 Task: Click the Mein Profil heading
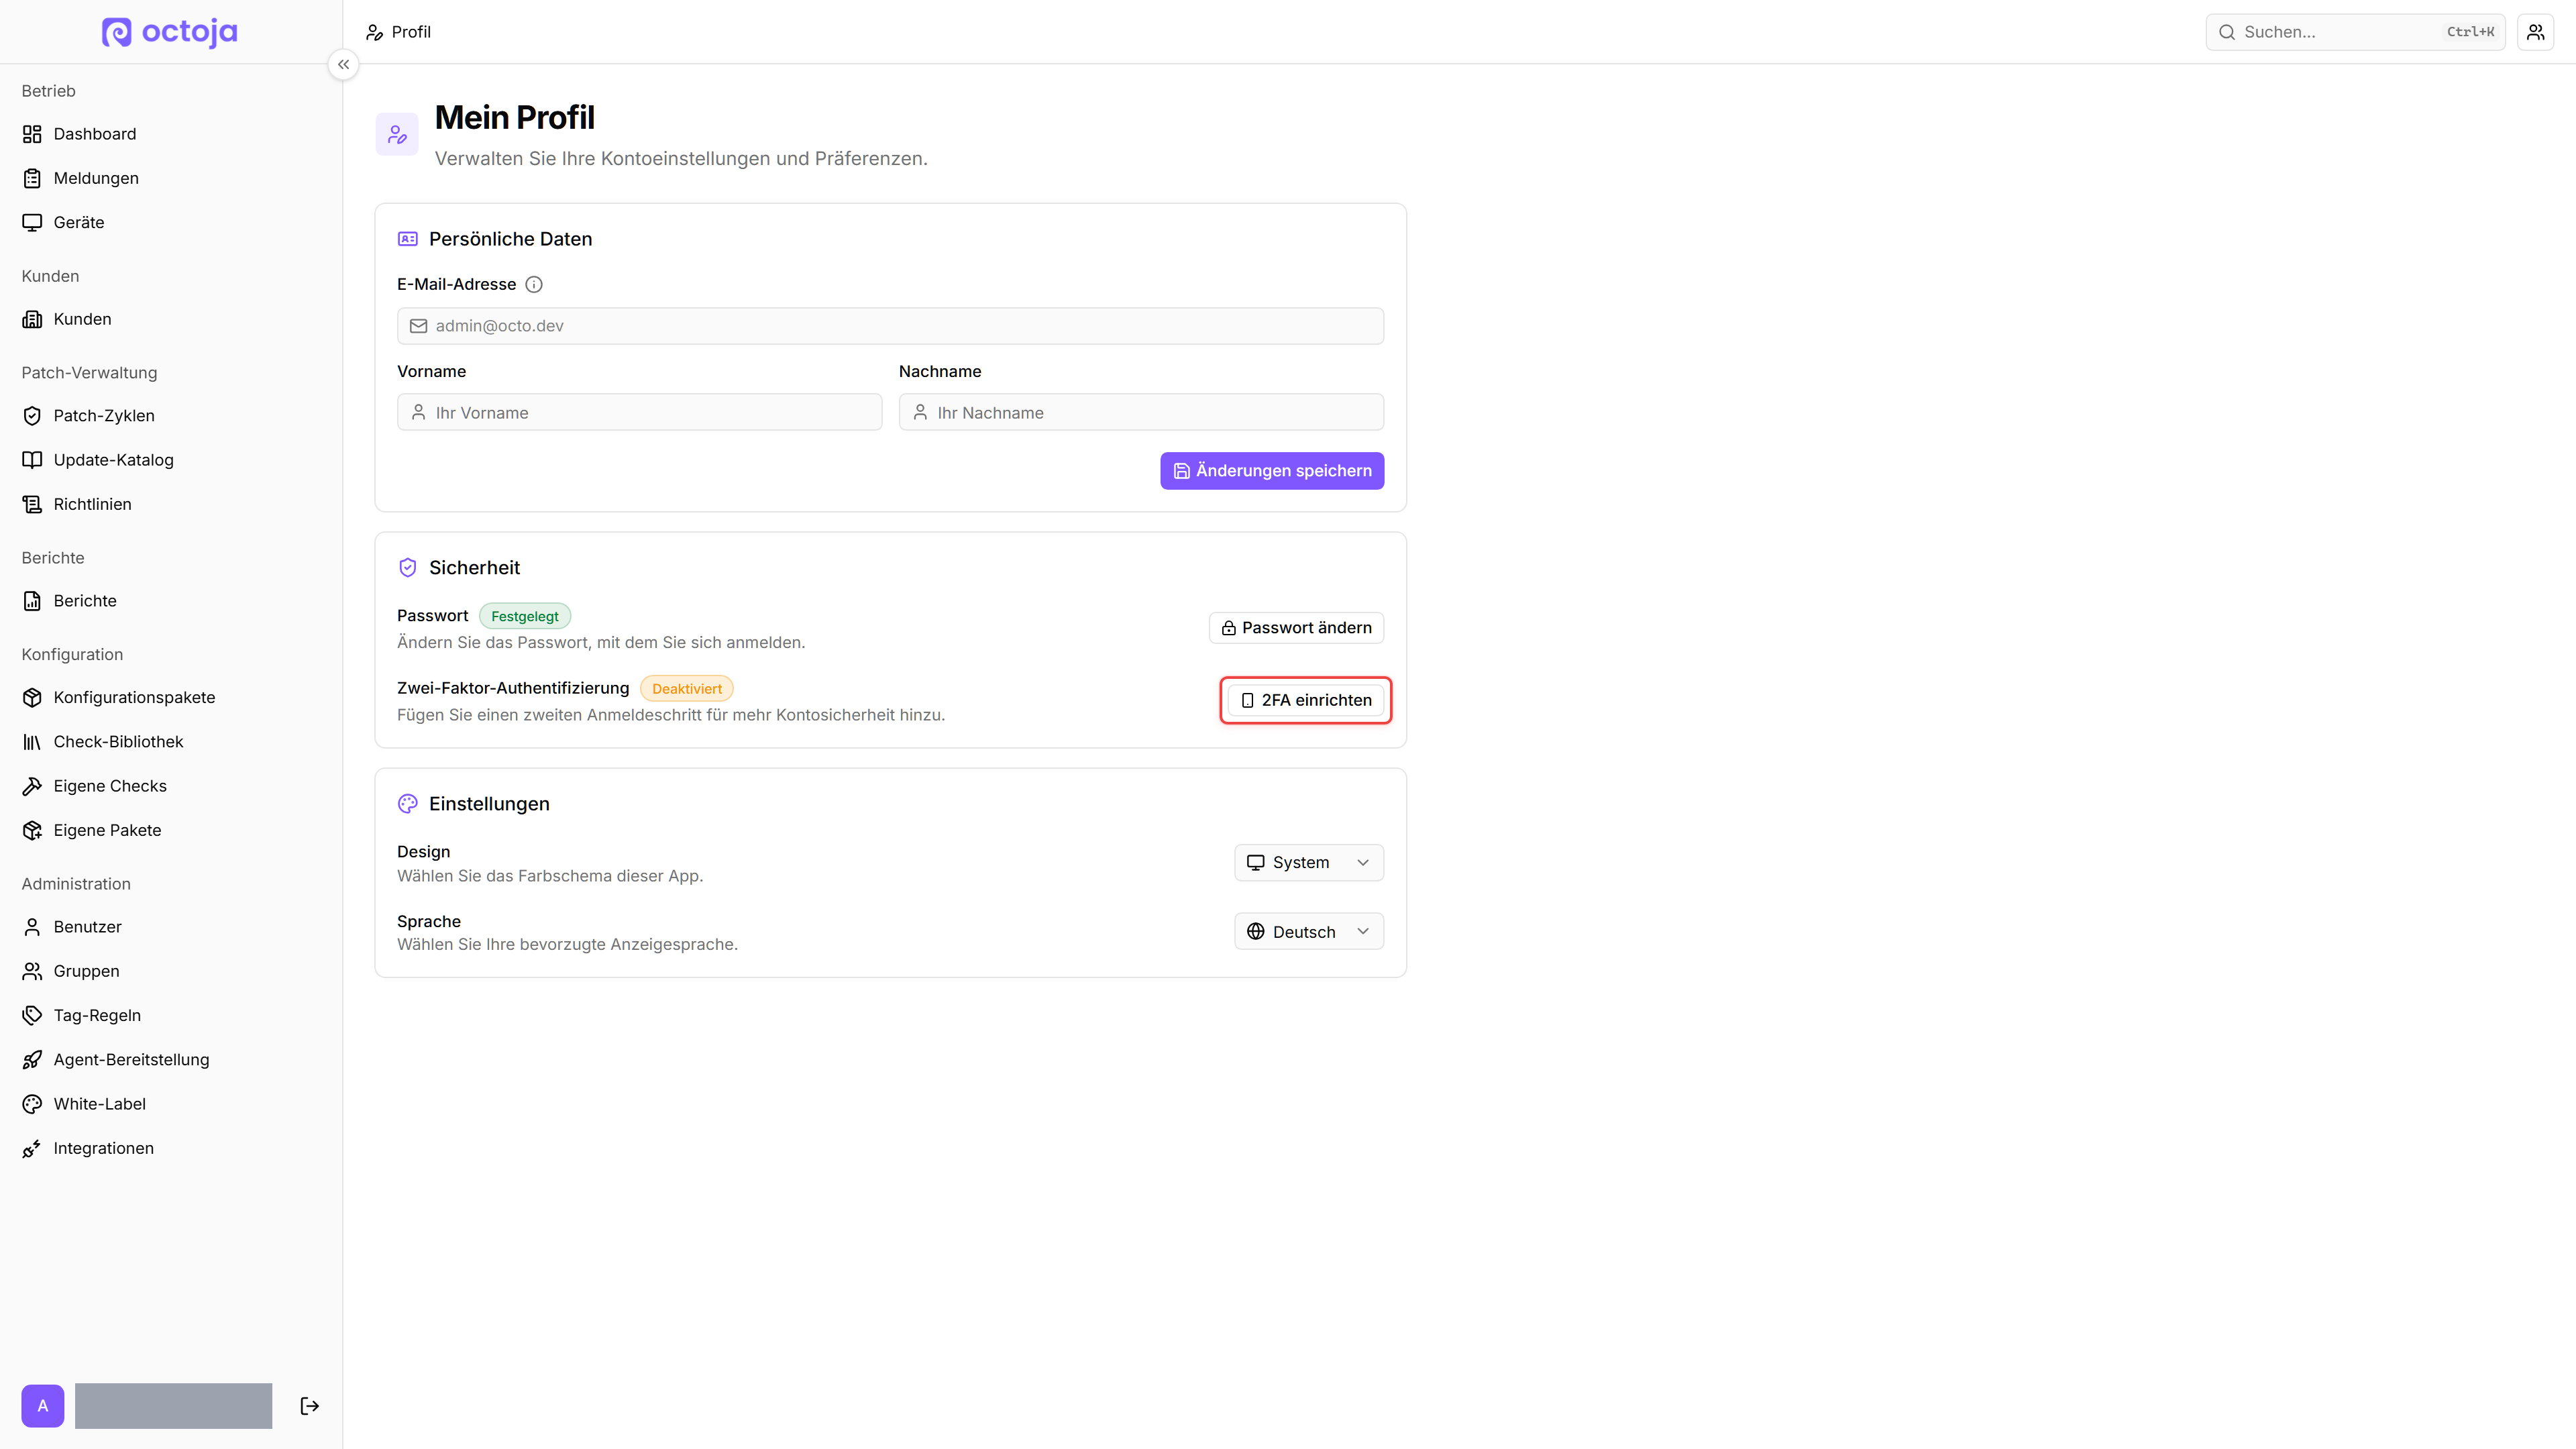pos(514,118)
